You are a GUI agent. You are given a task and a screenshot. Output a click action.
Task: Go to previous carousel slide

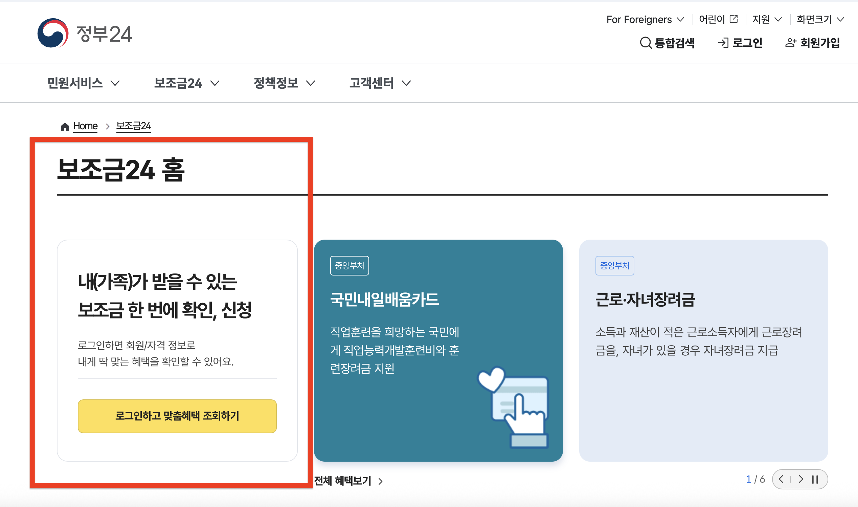coord(781,479)
